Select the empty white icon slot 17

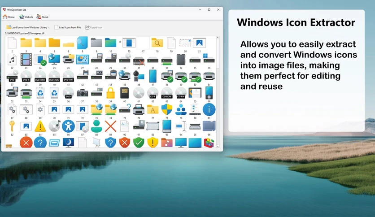[143, 43]
